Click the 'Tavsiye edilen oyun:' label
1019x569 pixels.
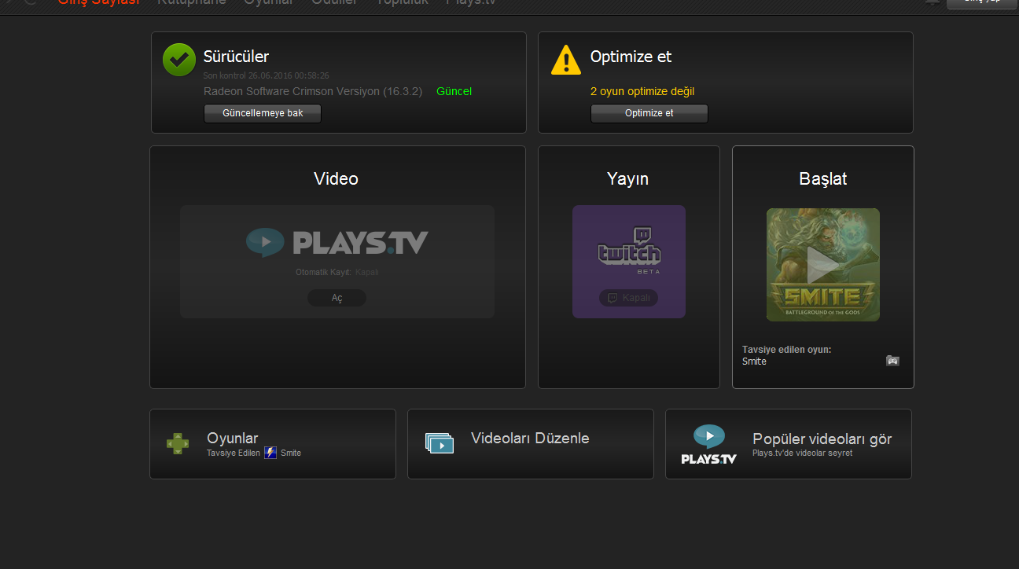pos(786,349)
